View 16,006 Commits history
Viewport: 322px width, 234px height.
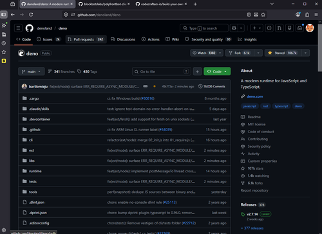tap(212, 86)
